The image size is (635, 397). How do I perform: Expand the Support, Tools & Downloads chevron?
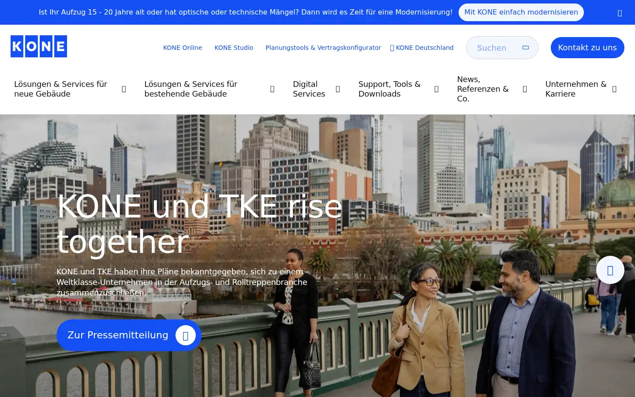click(x=437, y=89)
